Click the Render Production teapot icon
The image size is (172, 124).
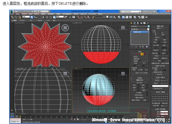[146, 17]
